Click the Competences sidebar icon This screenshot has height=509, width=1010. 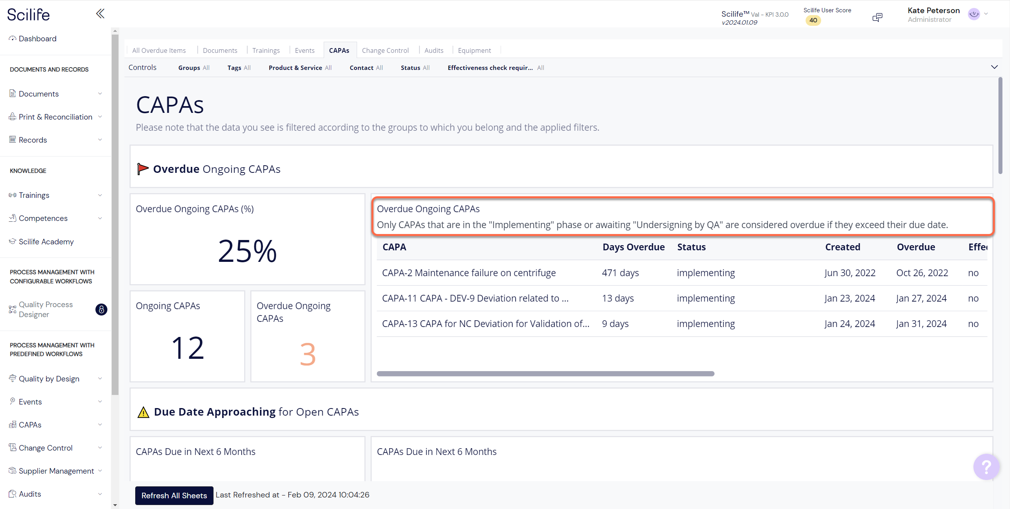[12, 218]
